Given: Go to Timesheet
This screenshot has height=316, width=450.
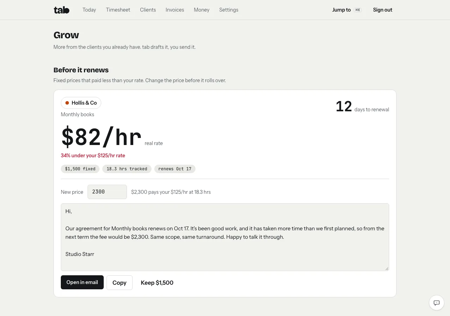Looking at the screenshot, I should pos(118,10).
